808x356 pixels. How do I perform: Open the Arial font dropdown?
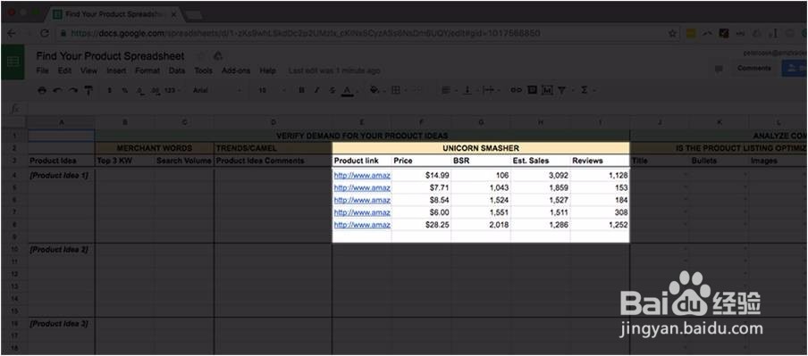pyautogui.click(x=216, y=90)
